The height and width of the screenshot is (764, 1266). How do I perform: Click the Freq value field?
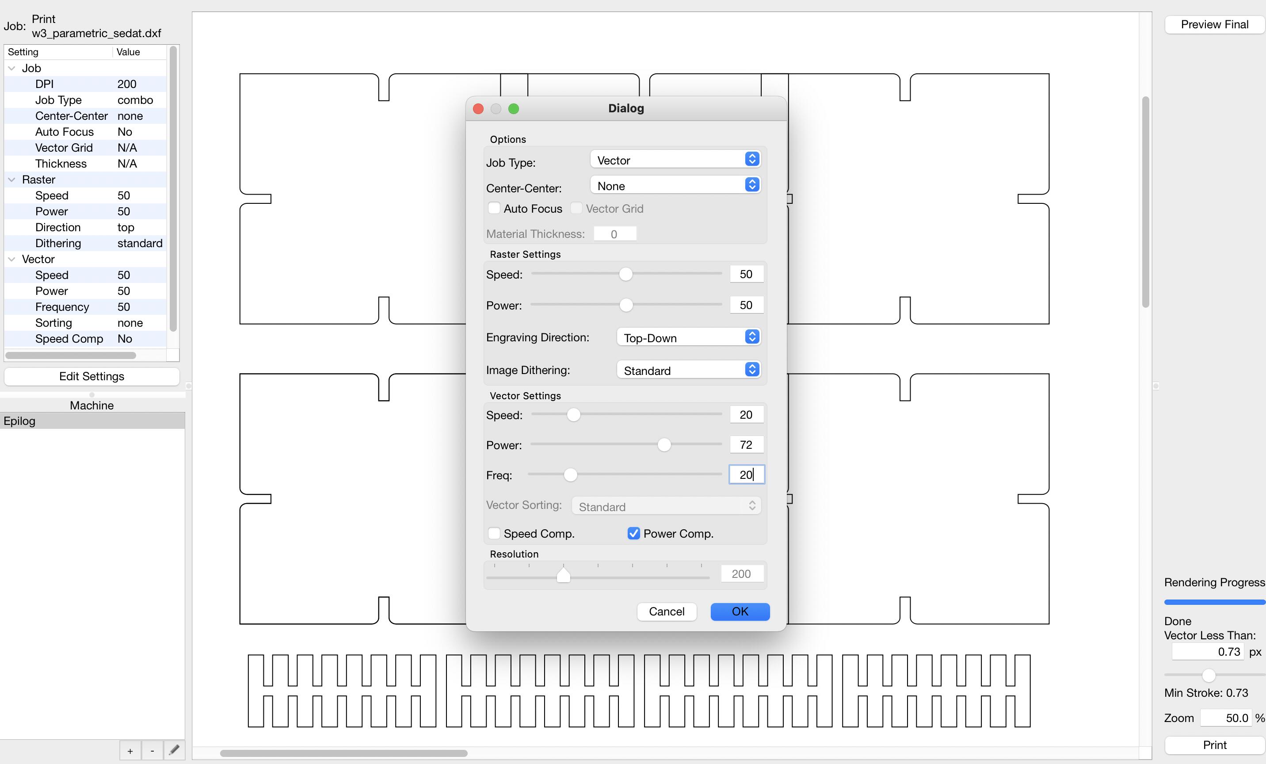747,474
